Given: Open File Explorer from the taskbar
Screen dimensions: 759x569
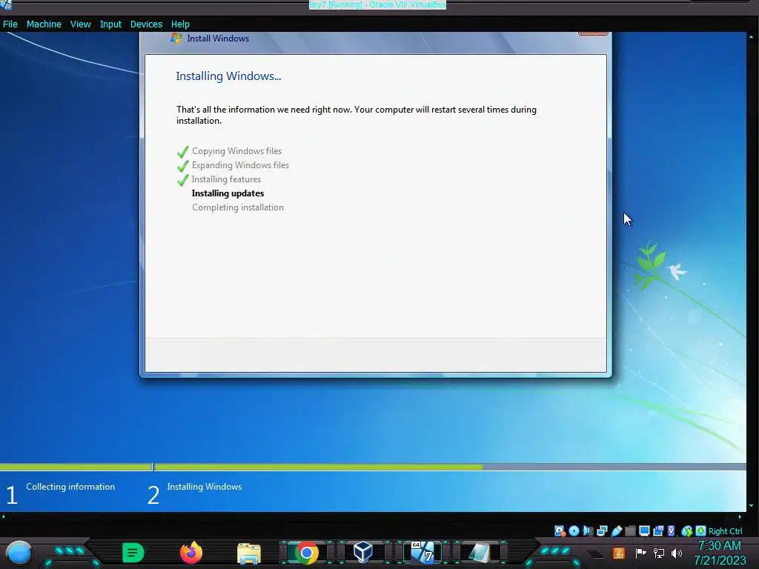Looking at the screenshot, I should coord(249,553).
